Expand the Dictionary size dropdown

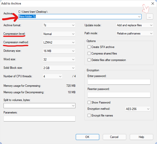coord(59,51)
